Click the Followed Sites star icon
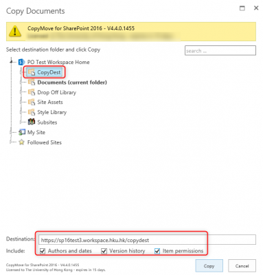Screen dimensions: 263x275 tap(21, 142)
